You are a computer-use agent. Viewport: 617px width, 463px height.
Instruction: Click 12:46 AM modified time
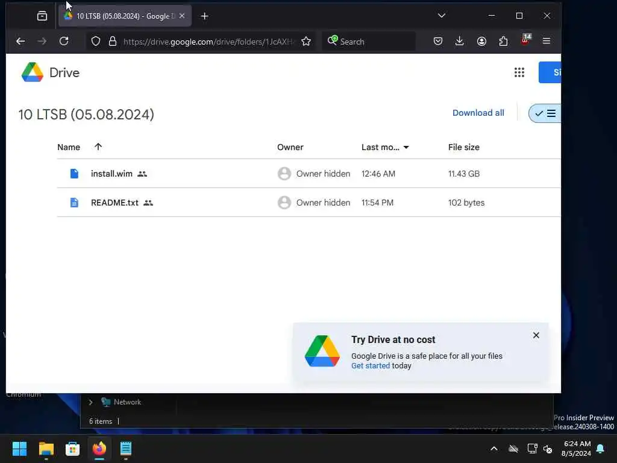[378, 174]
